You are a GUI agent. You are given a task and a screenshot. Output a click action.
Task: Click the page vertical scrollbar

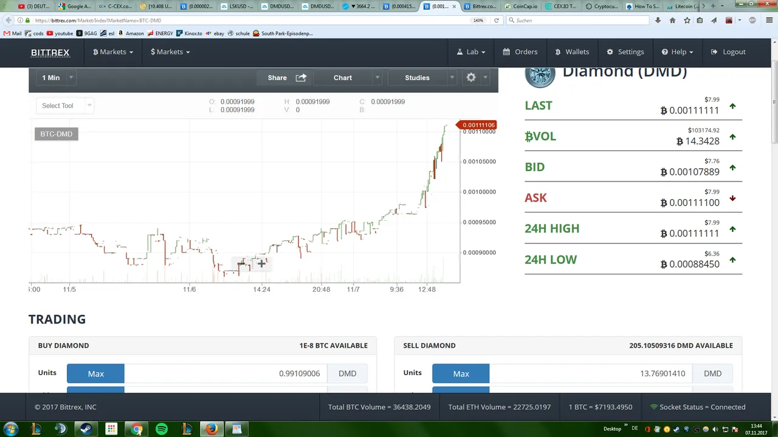[x=774, y=103]
